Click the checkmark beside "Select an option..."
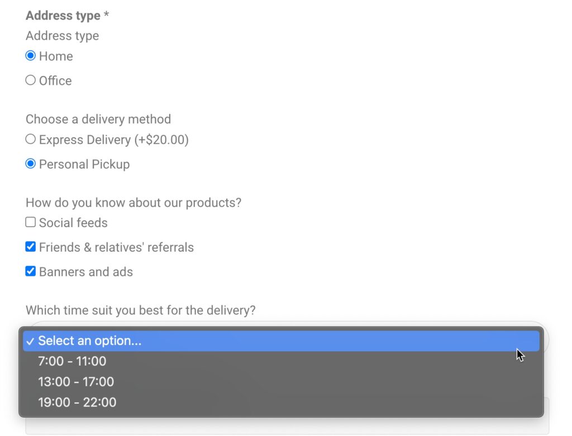 (31, 341)
